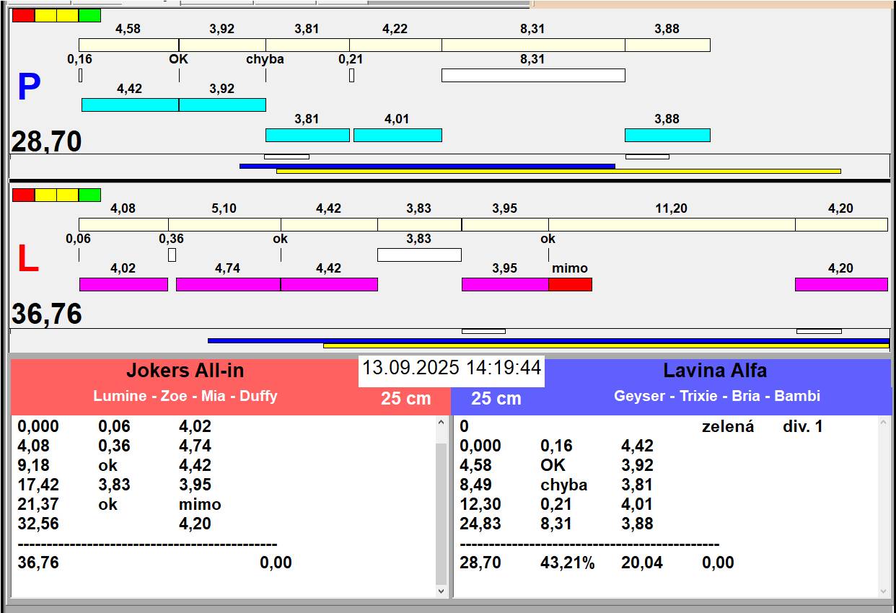Select the cyan 3,92 bar in lane P
This screenshot has width=896, height=613.
click(222, 105)
